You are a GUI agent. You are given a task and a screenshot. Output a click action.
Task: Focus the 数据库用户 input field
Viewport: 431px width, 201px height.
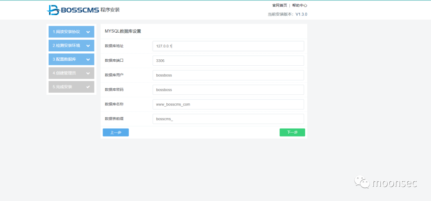[x=228, y=75]
